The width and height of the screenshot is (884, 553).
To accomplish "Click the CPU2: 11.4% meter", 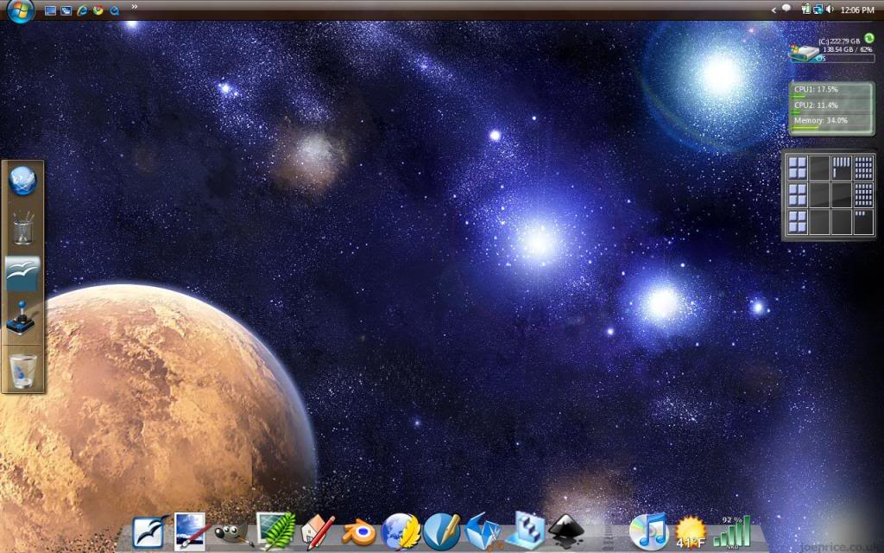I will point(831,106).
